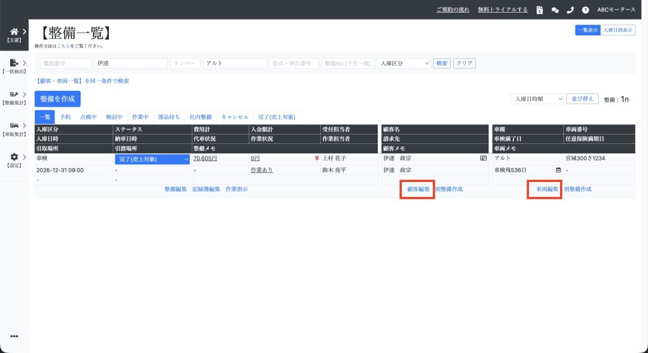648x353 pixels.
Task: Switch to the 完了(売上対象) tab
Action: [277, 117]
